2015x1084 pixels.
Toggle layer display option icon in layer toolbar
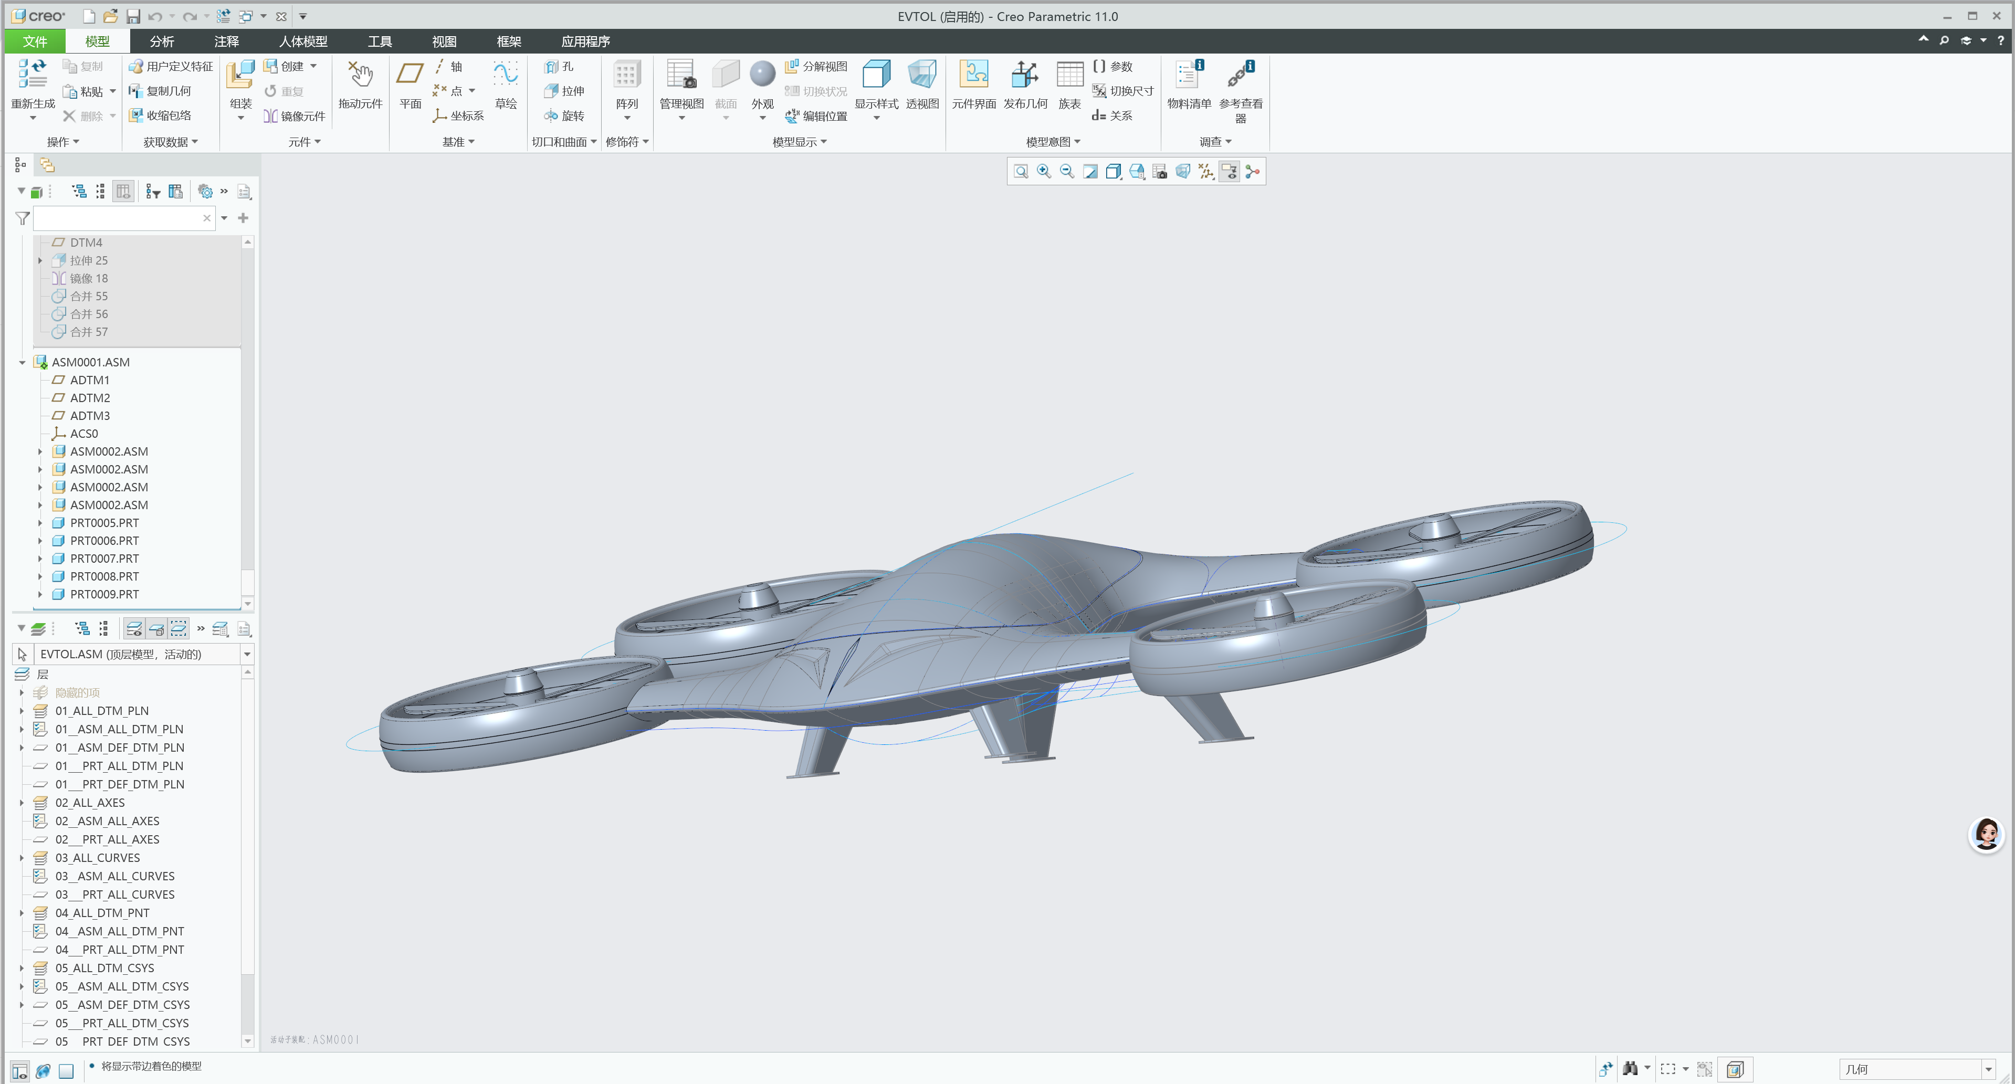pos(134,629)
